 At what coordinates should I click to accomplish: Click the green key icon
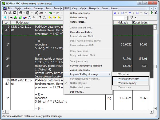click(151, 13)
